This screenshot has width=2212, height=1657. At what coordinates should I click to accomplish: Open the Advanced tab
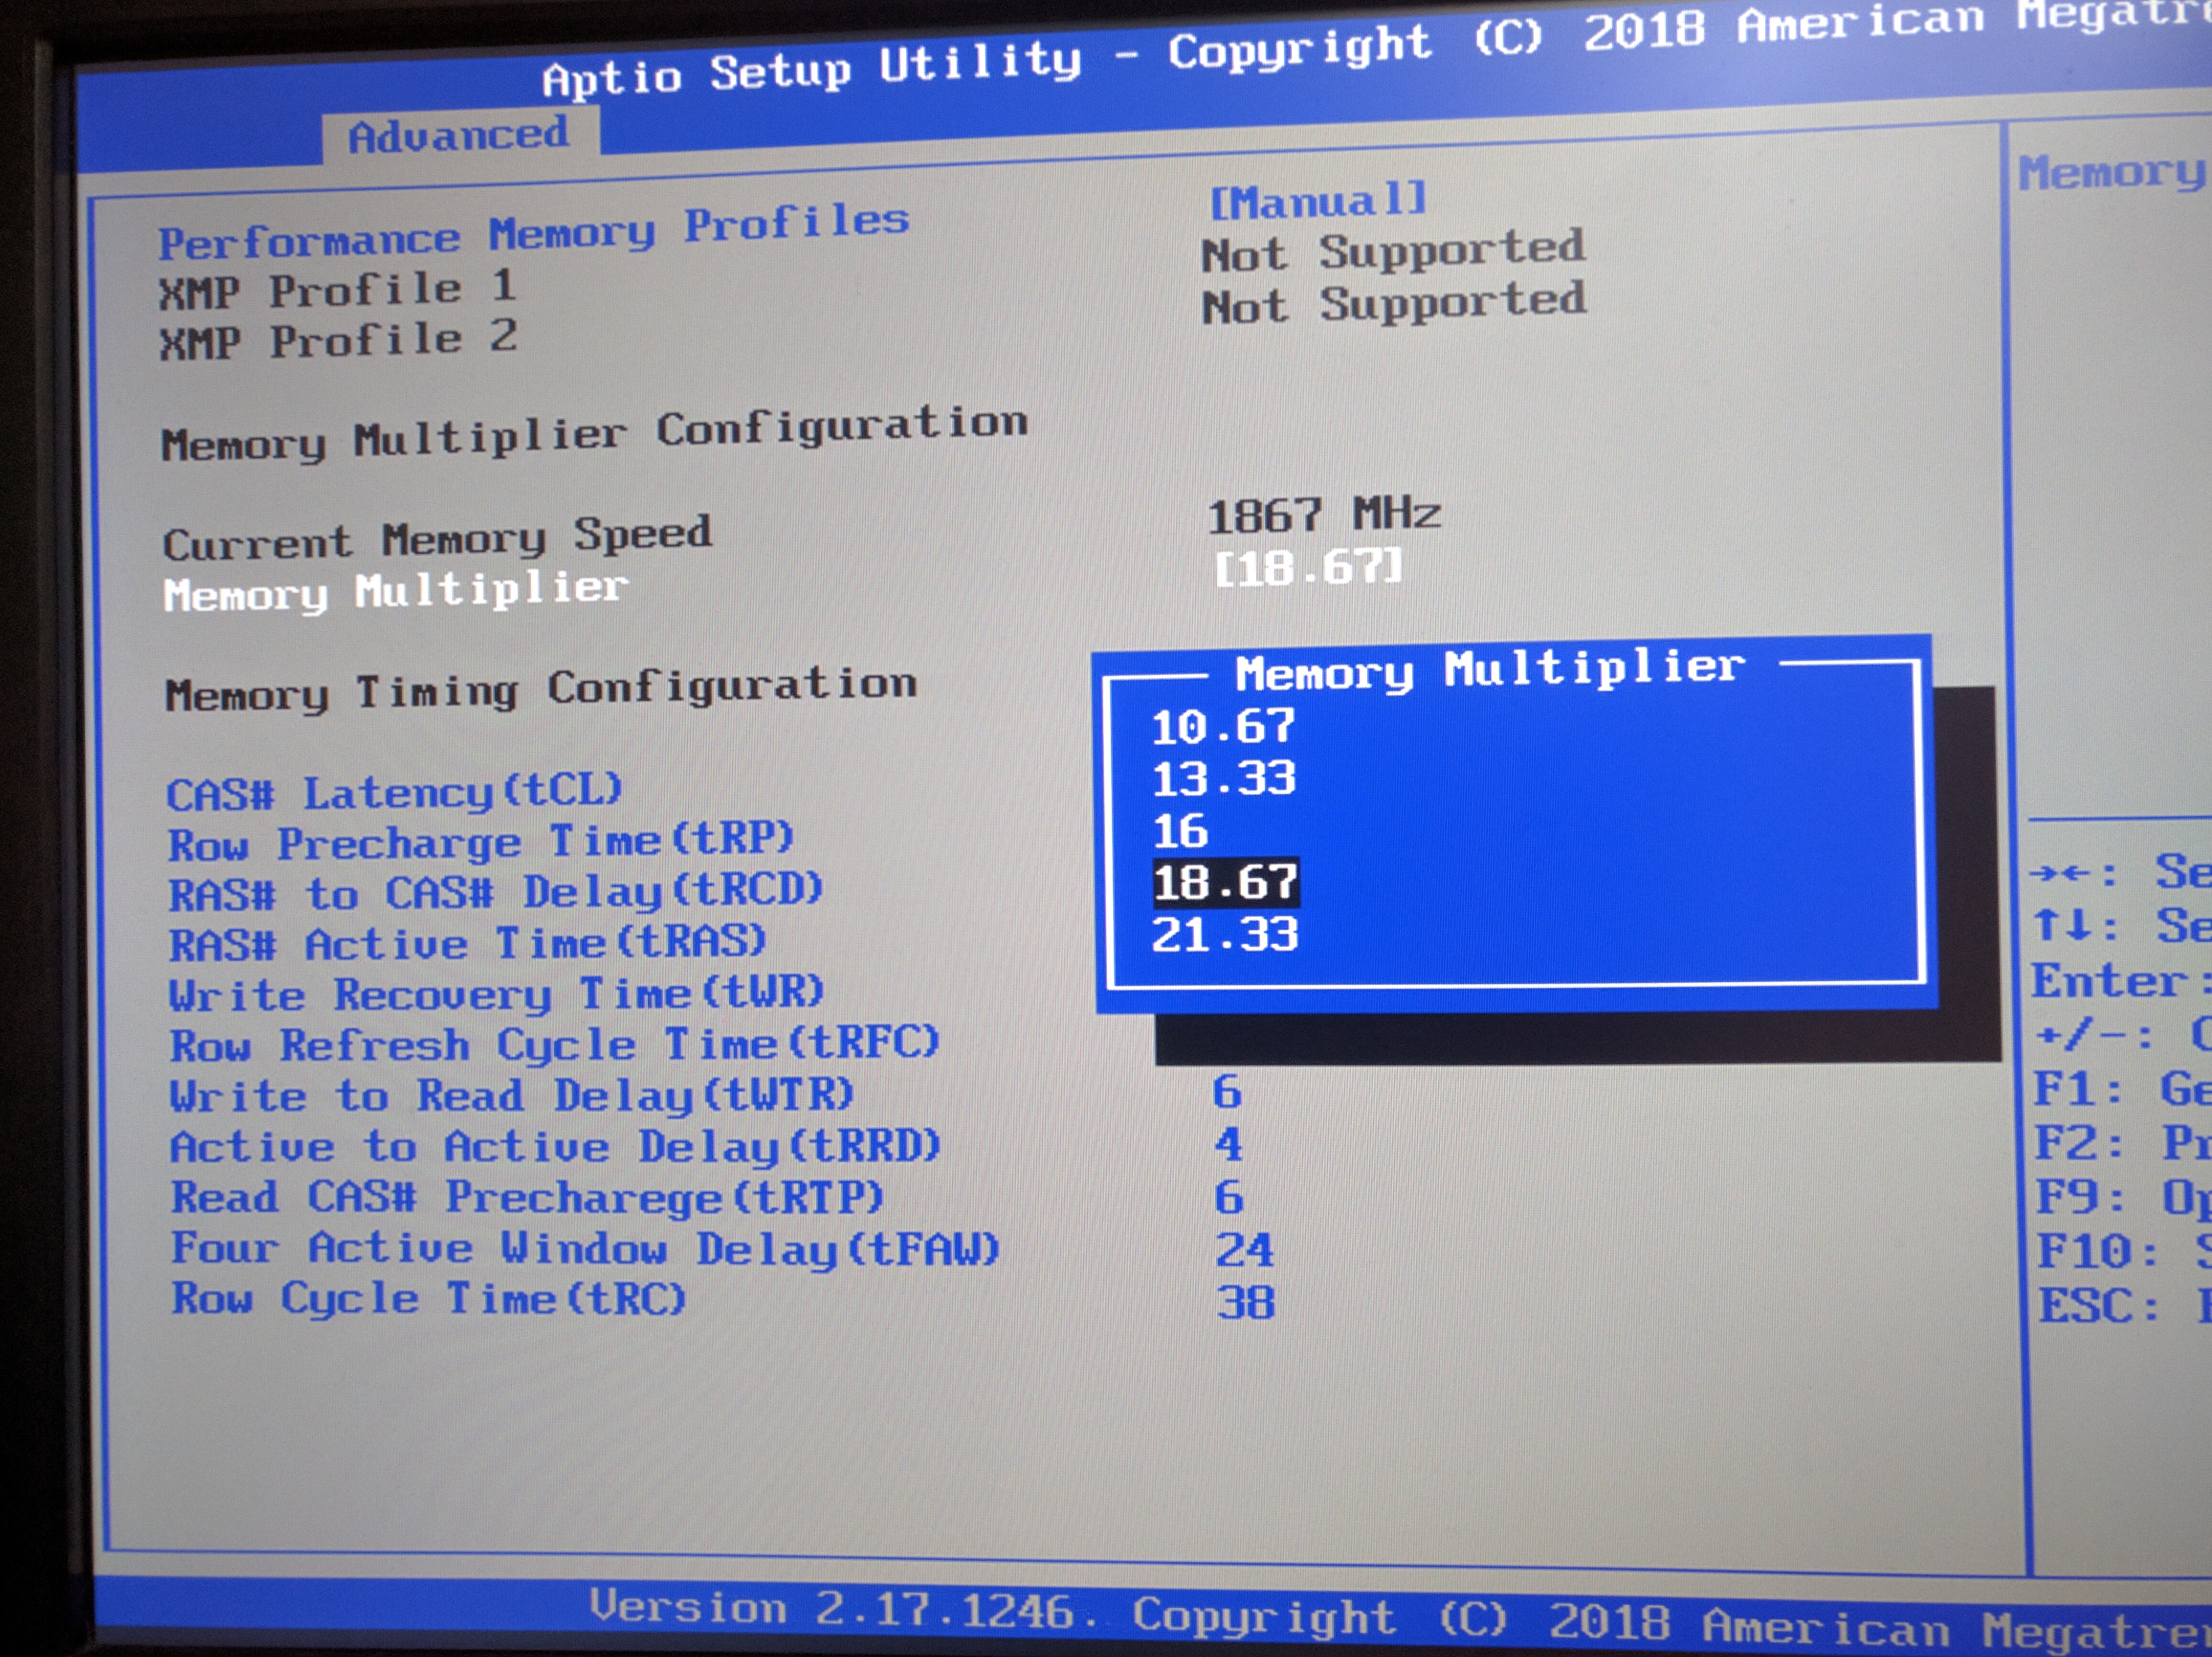coord(459,135)
